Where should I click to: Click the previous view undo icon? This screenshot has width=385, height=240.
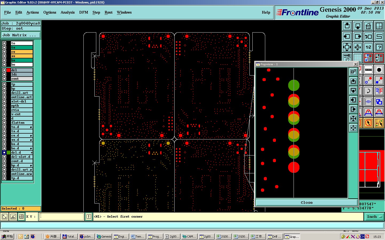368,37
